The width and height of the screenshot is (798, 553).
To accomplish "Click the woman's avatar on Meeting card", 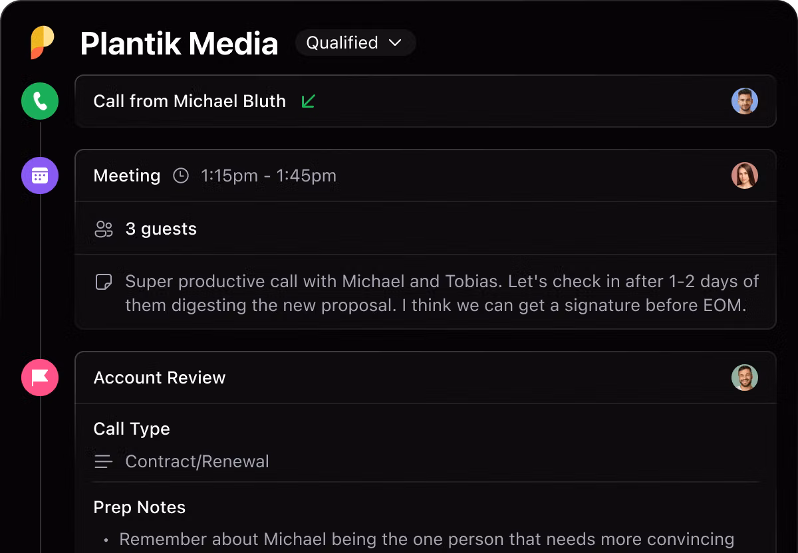I will click(744, 175).
